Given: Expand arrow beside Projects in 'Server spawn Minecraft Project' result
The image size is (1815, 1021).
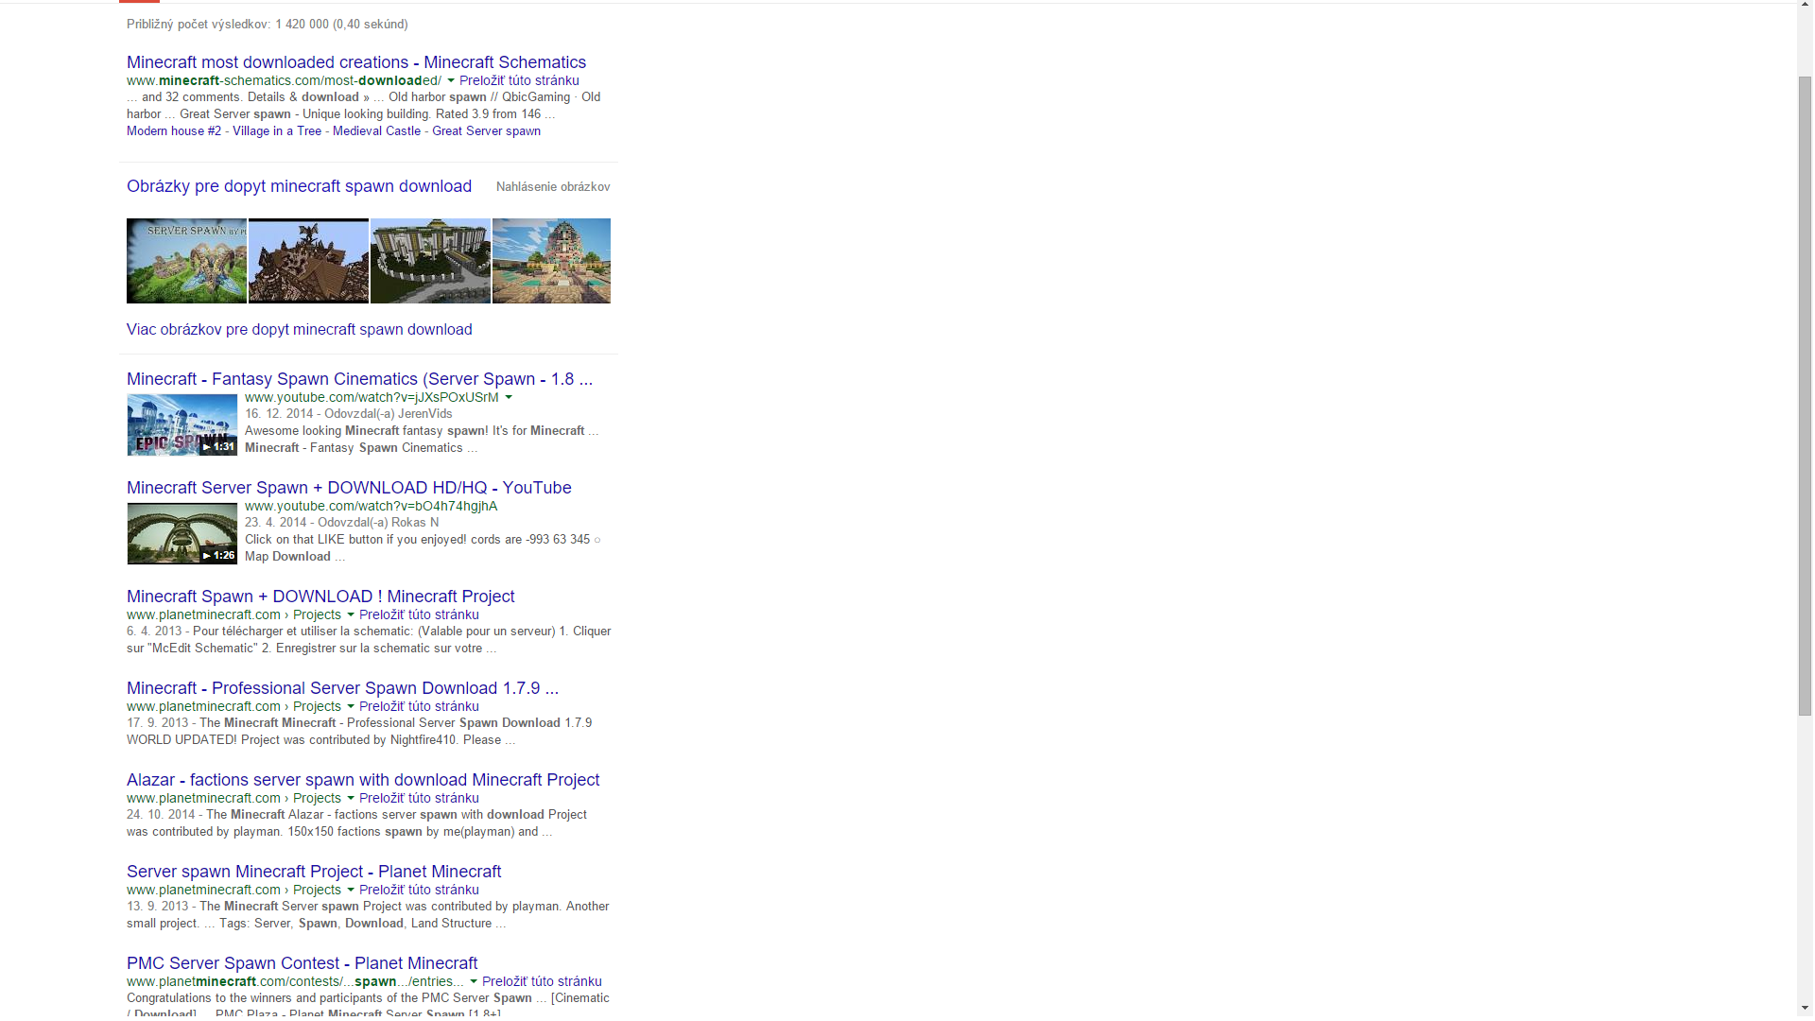Looking at the screenshot, I should tap(351, 891).
